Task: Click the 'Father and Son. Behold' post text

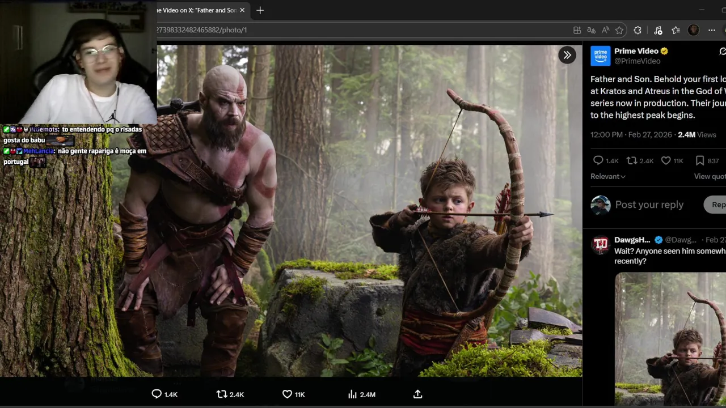Action: [658, 97]
